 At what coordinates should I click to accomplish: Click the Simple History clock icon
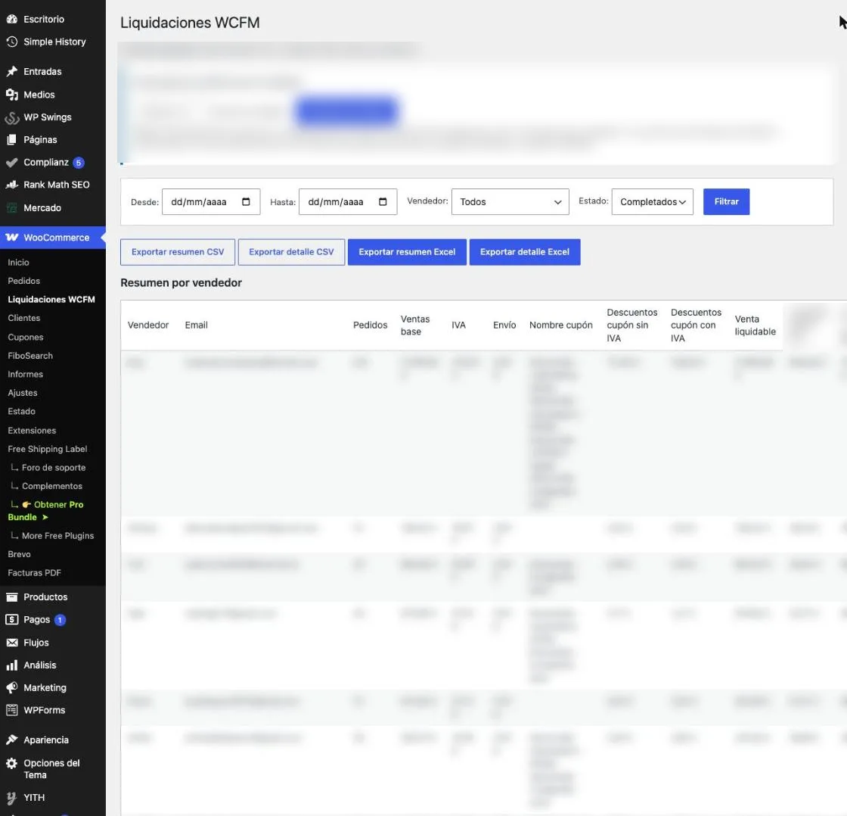point(12,42)
